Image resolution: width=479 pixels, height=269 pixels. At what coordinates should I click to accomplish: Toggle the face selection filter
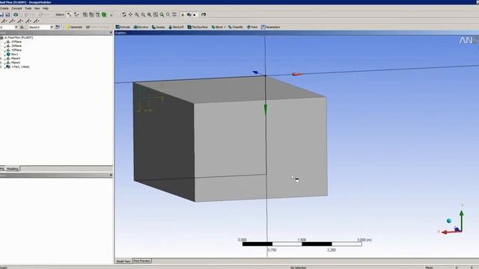(x=98, y=15)
